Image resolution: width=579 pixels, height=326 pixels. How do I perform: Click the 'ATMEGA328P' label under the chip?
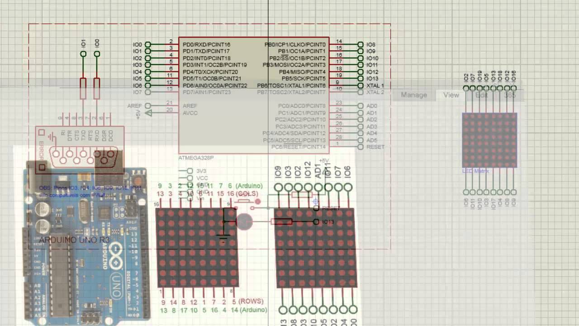[196, 158]
